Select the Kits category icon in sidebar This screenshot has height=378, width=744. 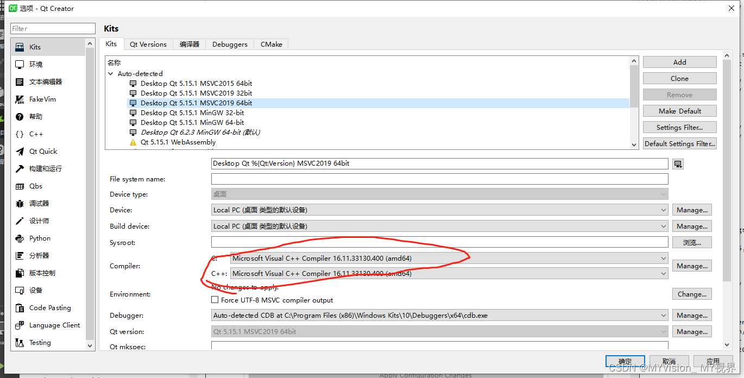tap(20, 47)
